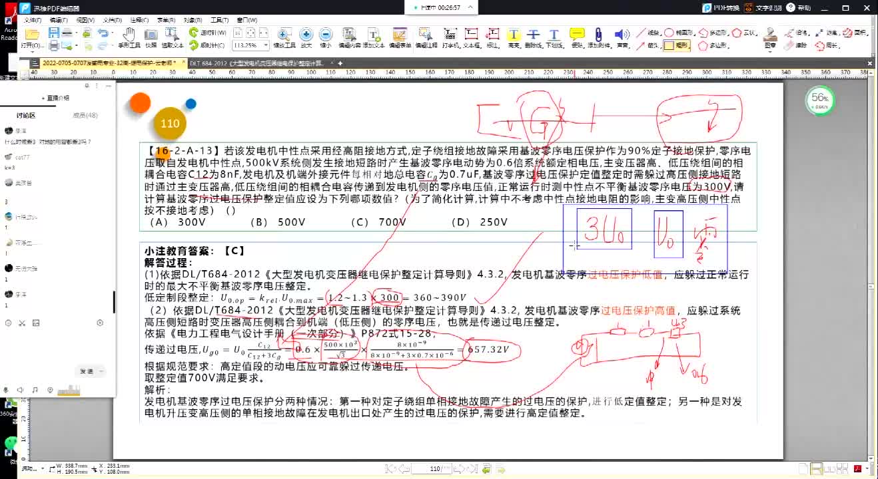Add a sticky note (便贴)
This screenshot has height=479, width=878.
pyautogui.click(x=577, y=37)
